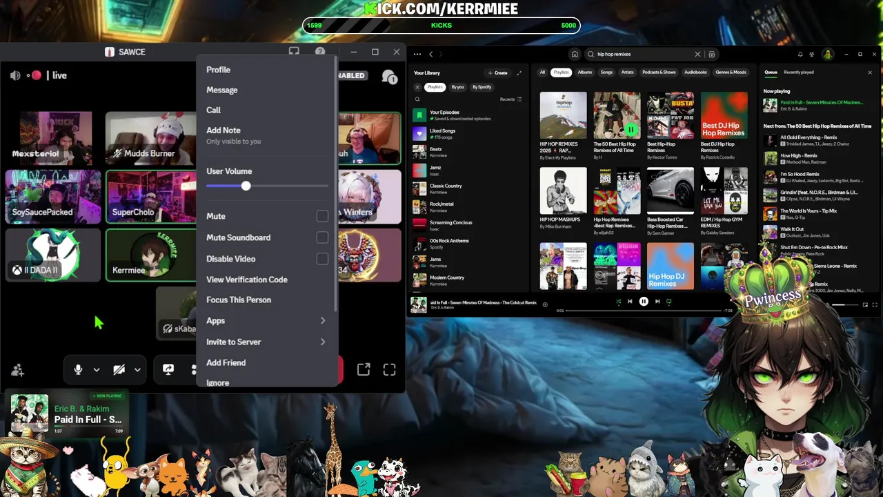Enter full screen in the Discord call

(390, 370)
